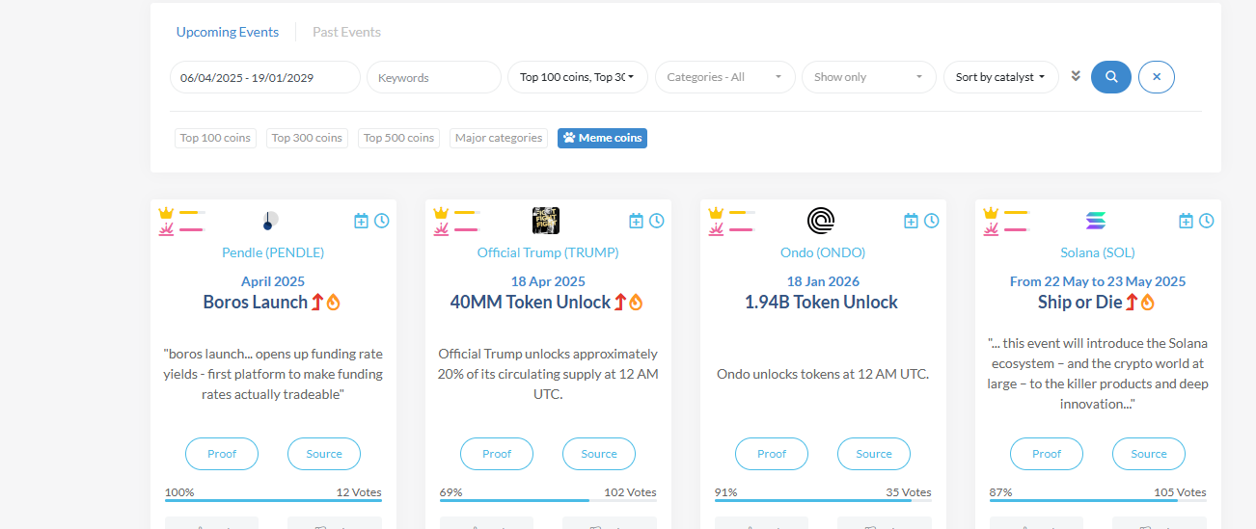The height and width of the screenshot is (529, 1256).
Task: Open the Ondo (ONDO) coin link
Action: (x=823, y=252)
